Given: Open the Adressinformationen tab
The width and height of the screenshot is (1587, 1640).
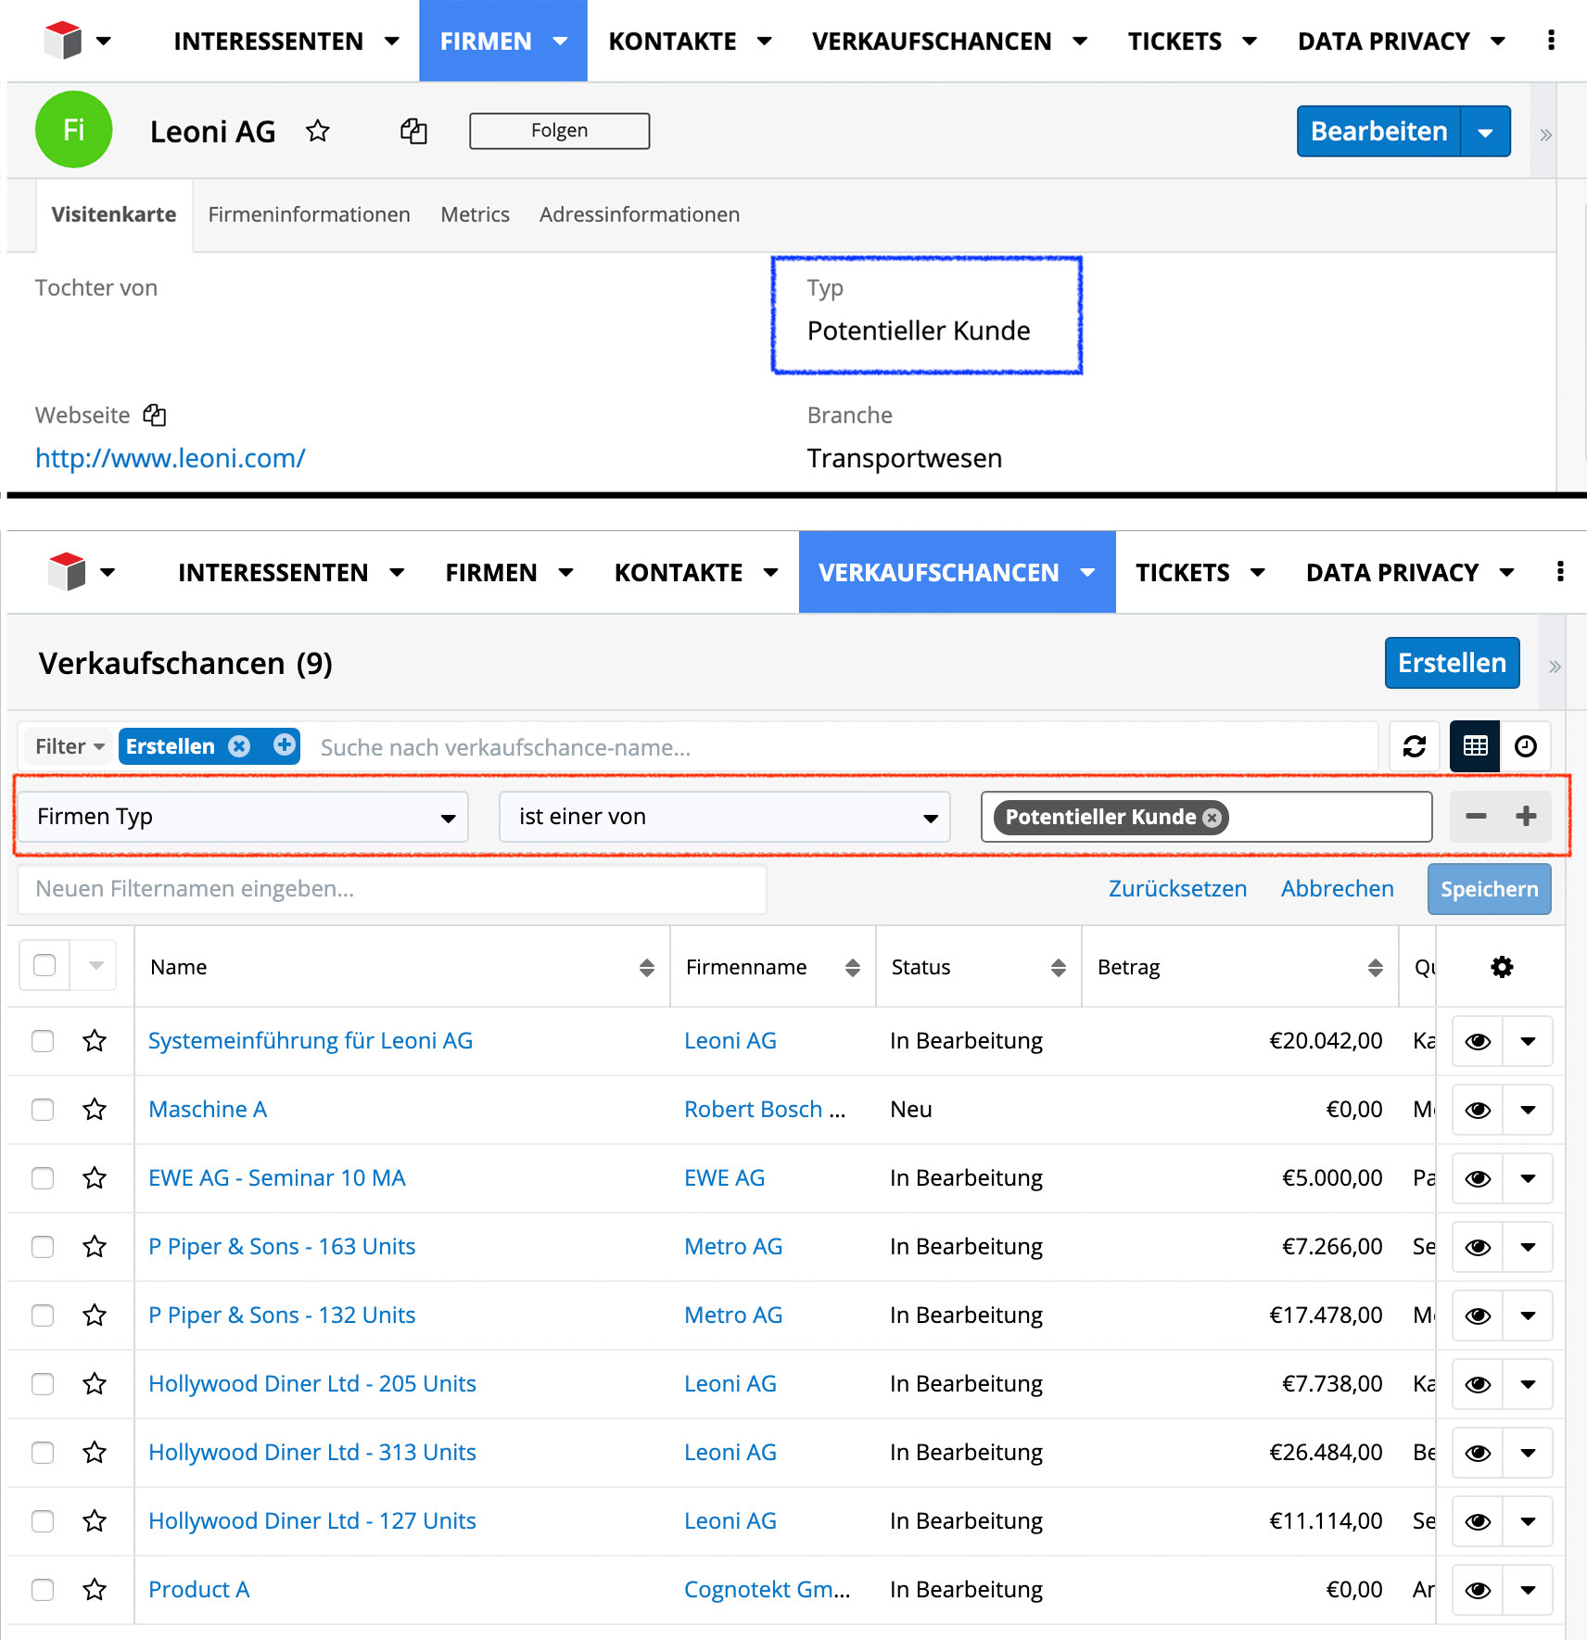Looking at the screenshot, I should coord(640,214).
